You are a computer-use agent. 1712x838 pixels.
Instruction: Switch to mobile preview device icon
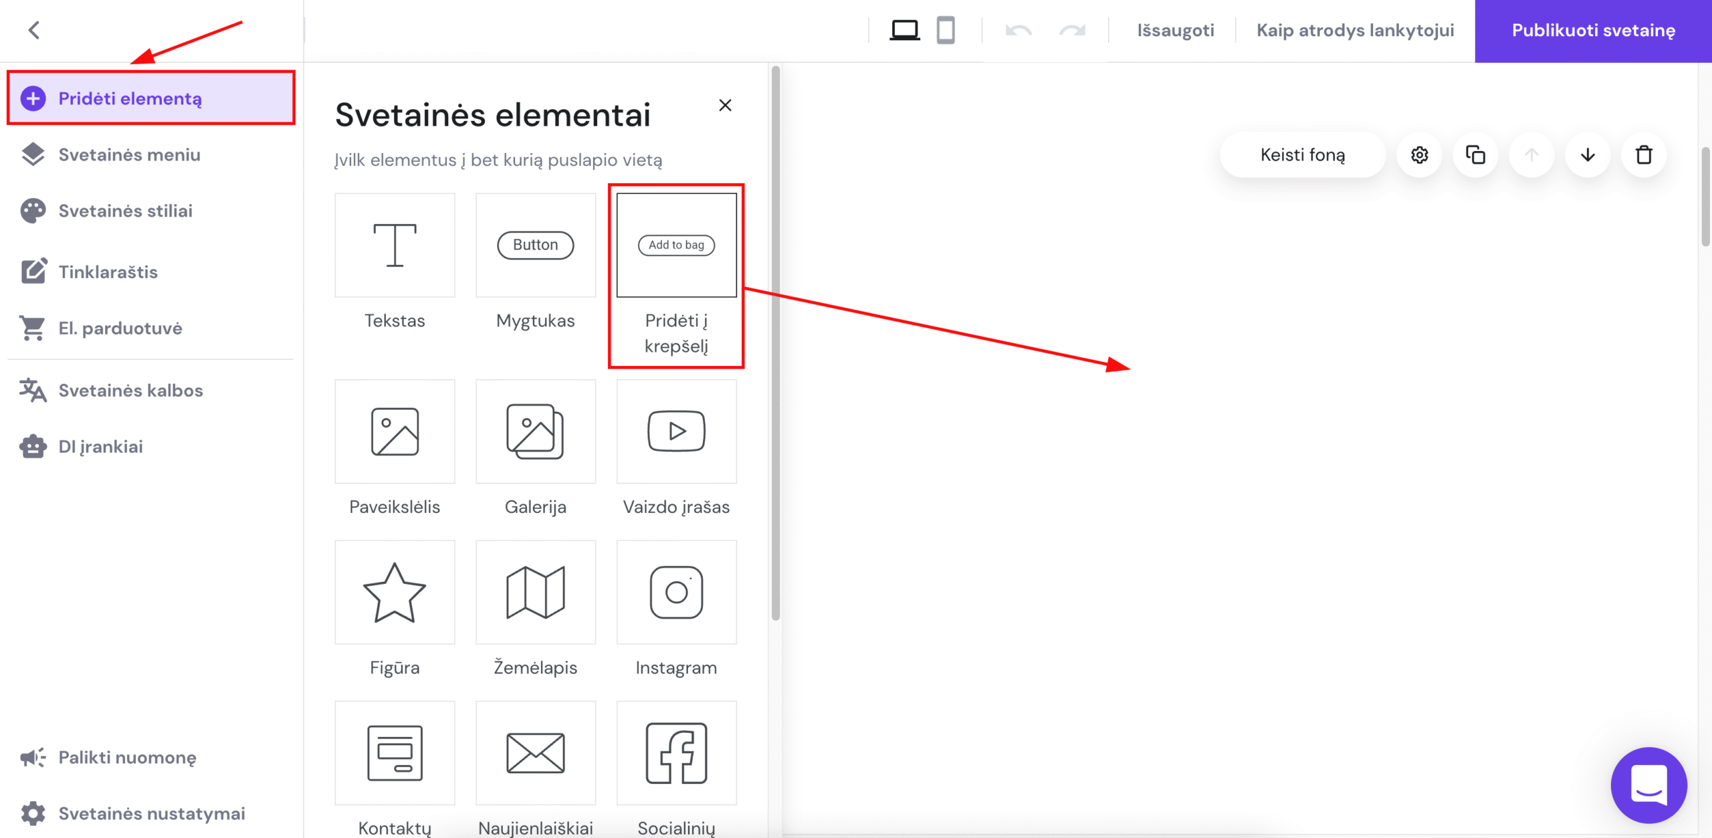pyautogui.click(x=945, y=30)
